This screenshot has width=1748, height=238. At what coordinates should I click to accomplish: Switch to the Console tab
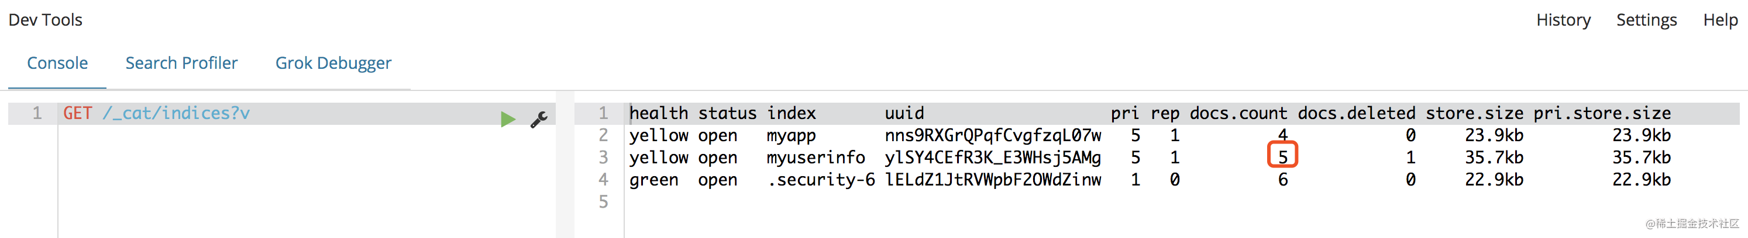[x=57, y=63]
